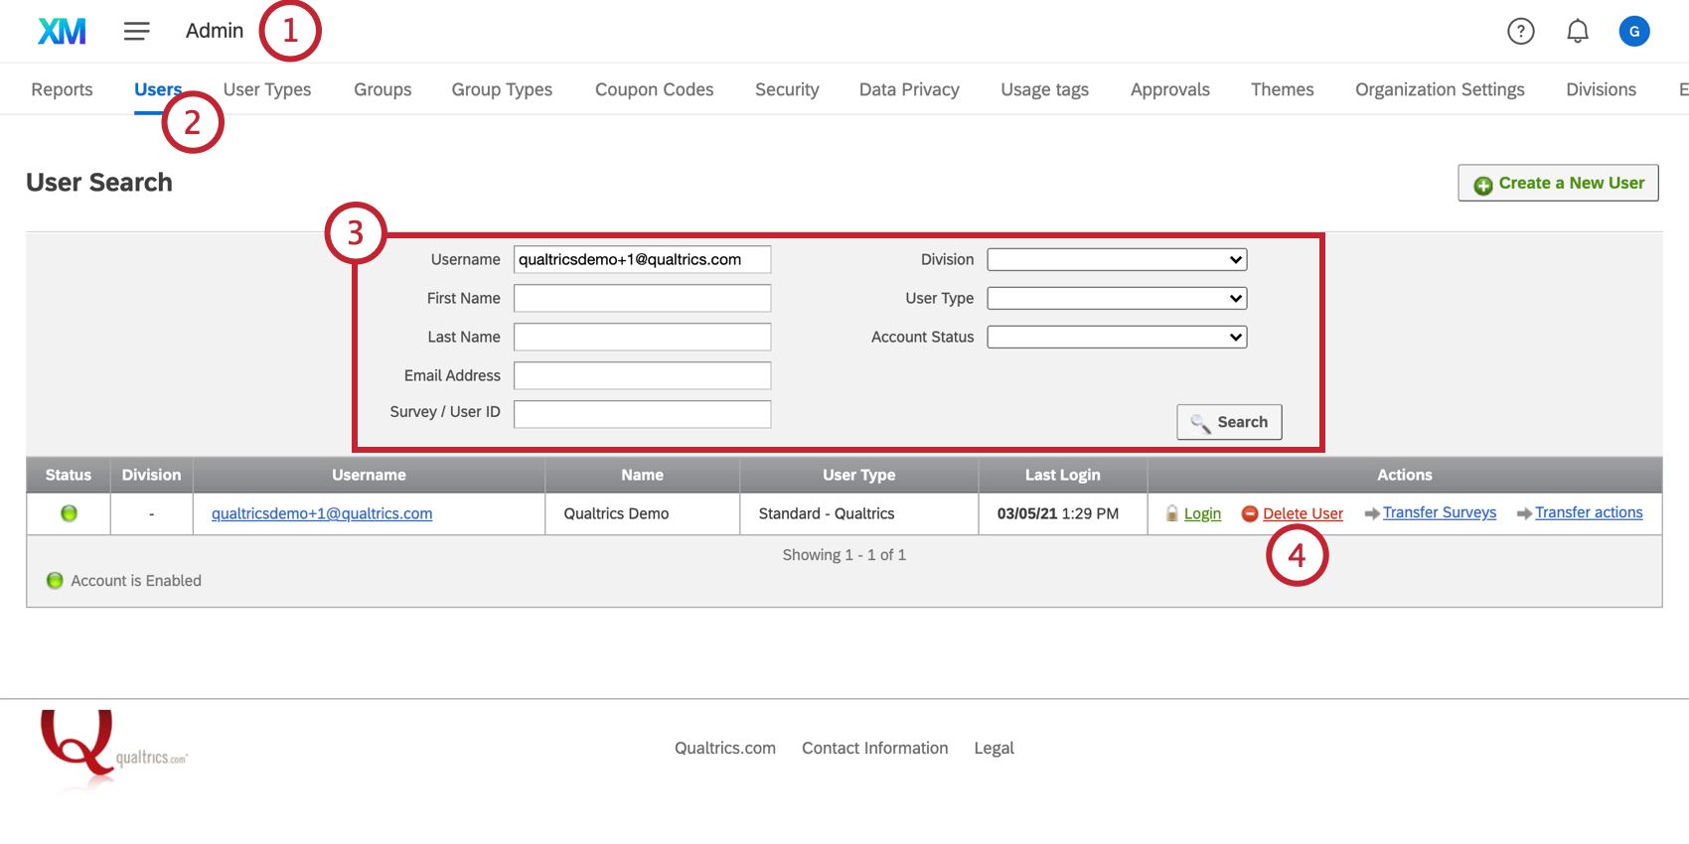Click the Login link for the user
The width and height of the screenshot is (1689, 844).
point(1202,513)
